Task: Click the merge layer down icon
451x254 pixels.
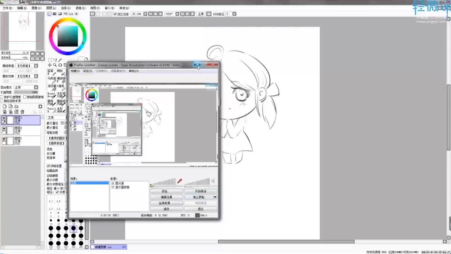Action: pos(10,112)
